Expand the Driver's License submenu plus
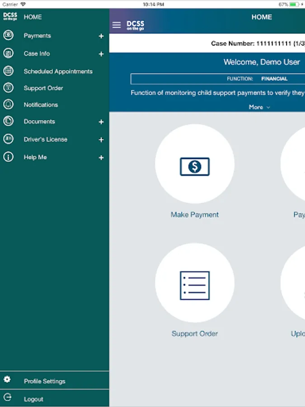The height and width of the screenshot is (407, 305). [101, 140]
